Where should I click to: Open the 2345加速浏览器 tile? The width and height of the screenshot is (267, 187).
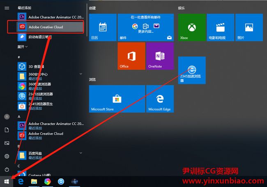[x=192, y=70]
